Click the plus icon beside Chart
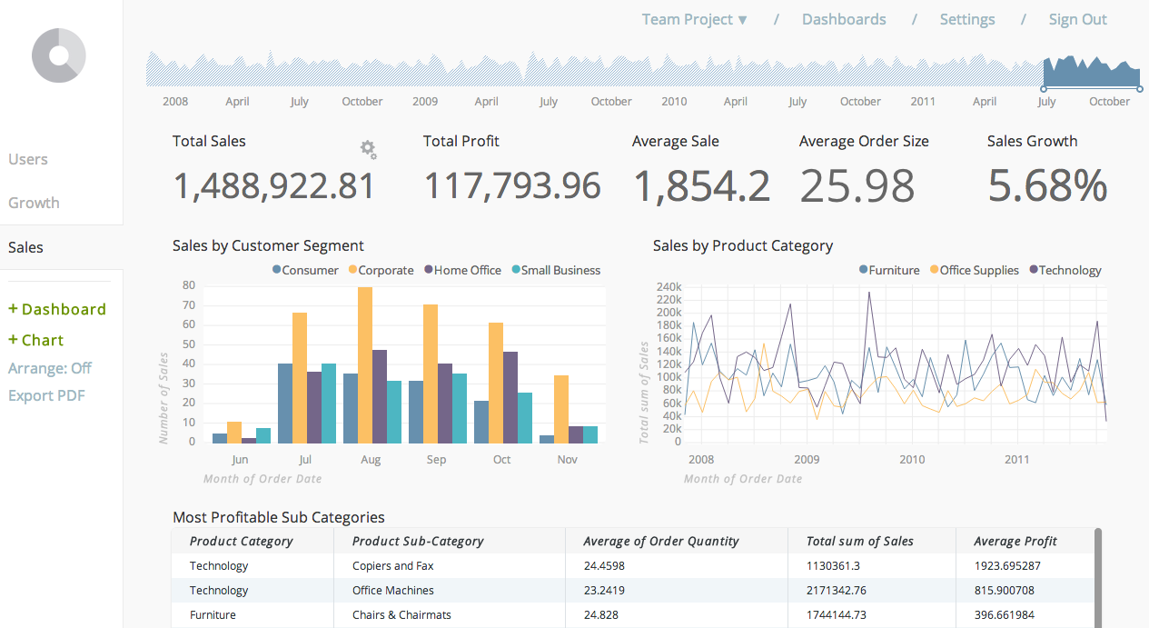Image resolution: width=1149 pixels, height=628 pixels. [x=13, y=340]
